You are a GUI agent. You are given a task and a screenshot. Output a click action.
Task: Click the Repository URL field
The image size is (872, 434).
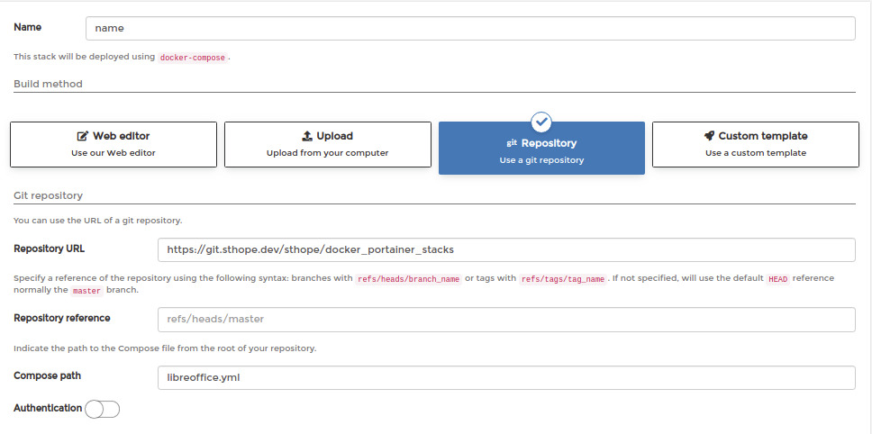(506, 250)
